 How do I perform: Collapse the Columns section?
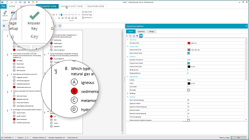(127, 56)
